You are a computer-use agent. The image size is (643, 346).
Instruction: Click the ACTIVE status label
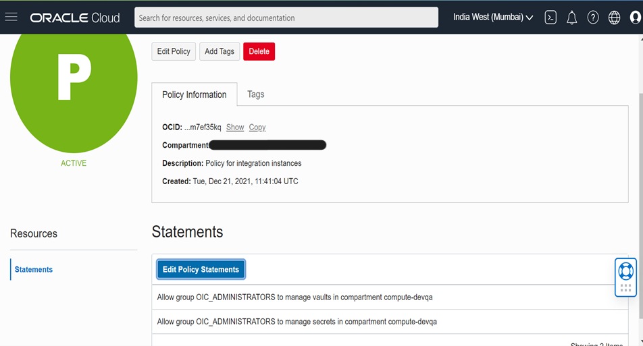pyautogui.click(x=74, y=163)
